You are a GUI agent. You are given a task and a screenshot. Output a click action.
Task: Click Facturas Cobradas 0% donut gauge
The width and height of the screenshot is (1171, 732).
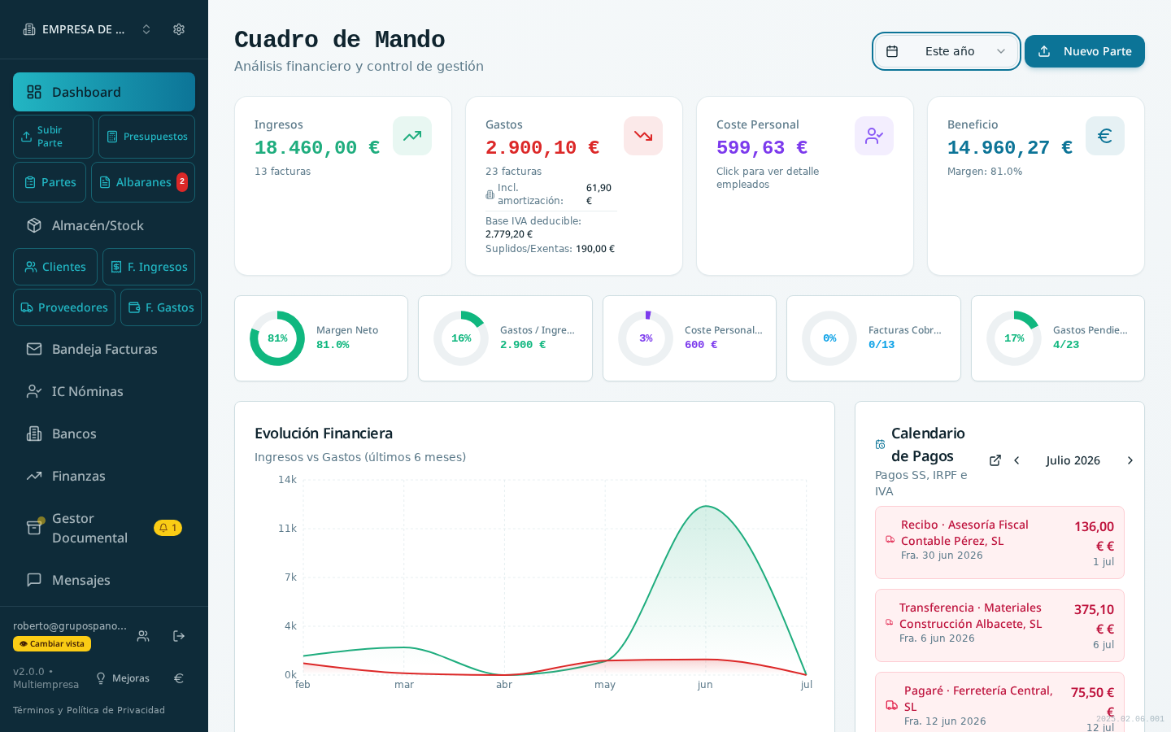tap(829, 338)
